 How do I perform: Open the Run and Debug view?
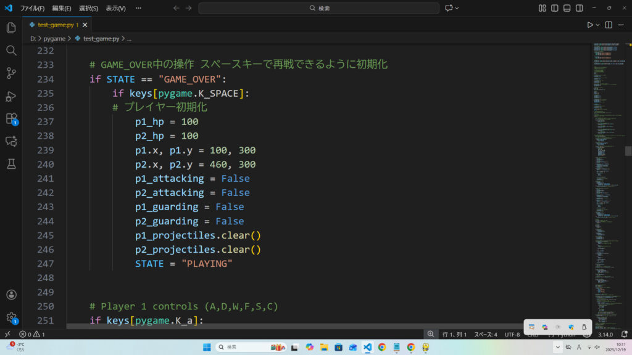pos(10,96)
